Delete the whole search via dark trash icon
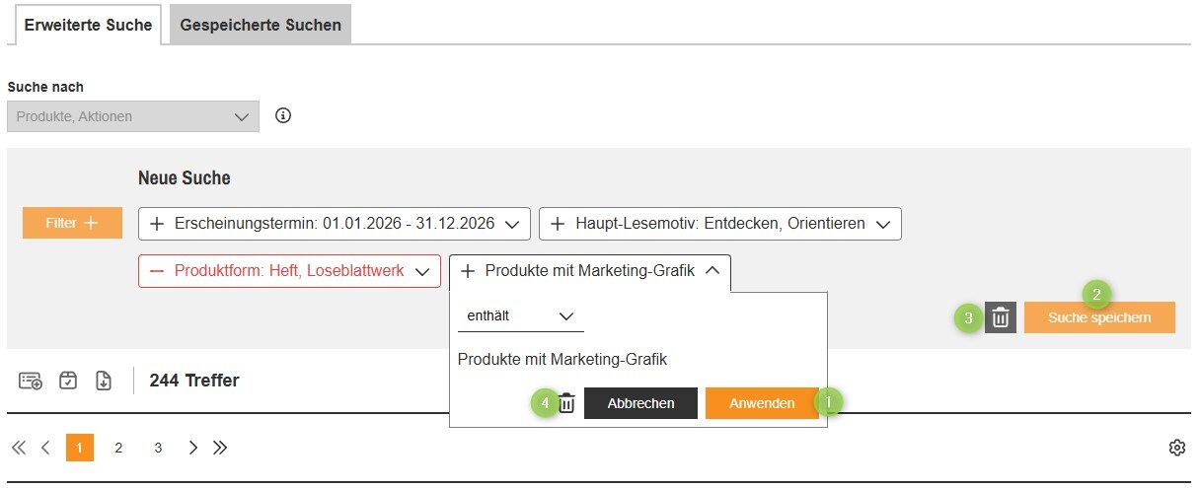Image resolution: width=1200 pixels, height=488 pixels. pos(1001,317)
